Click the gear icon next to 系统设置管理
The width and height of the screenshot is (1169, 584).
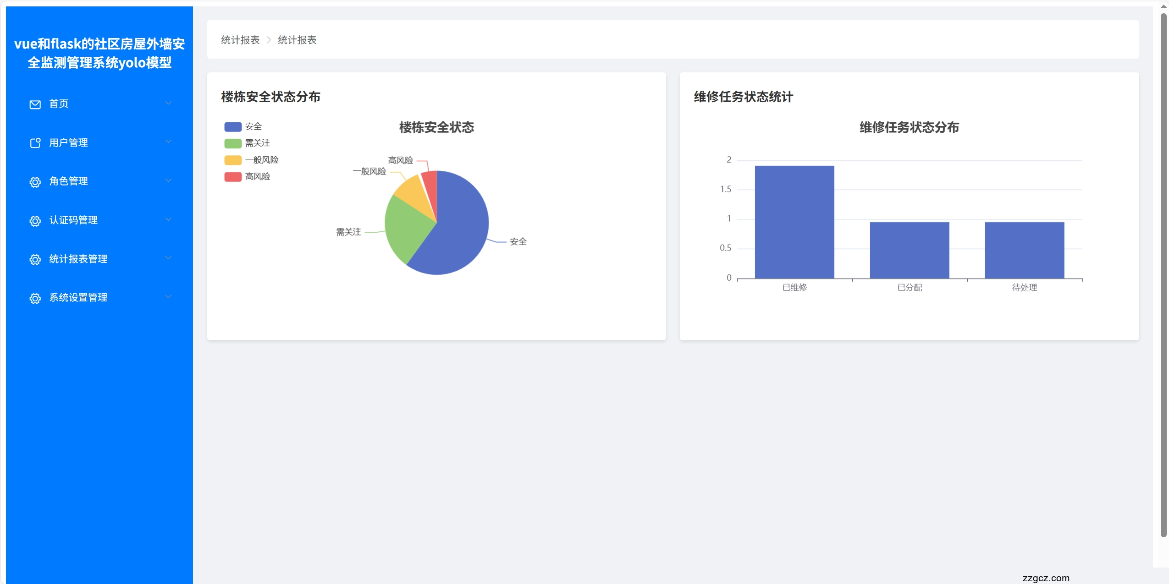35,298
